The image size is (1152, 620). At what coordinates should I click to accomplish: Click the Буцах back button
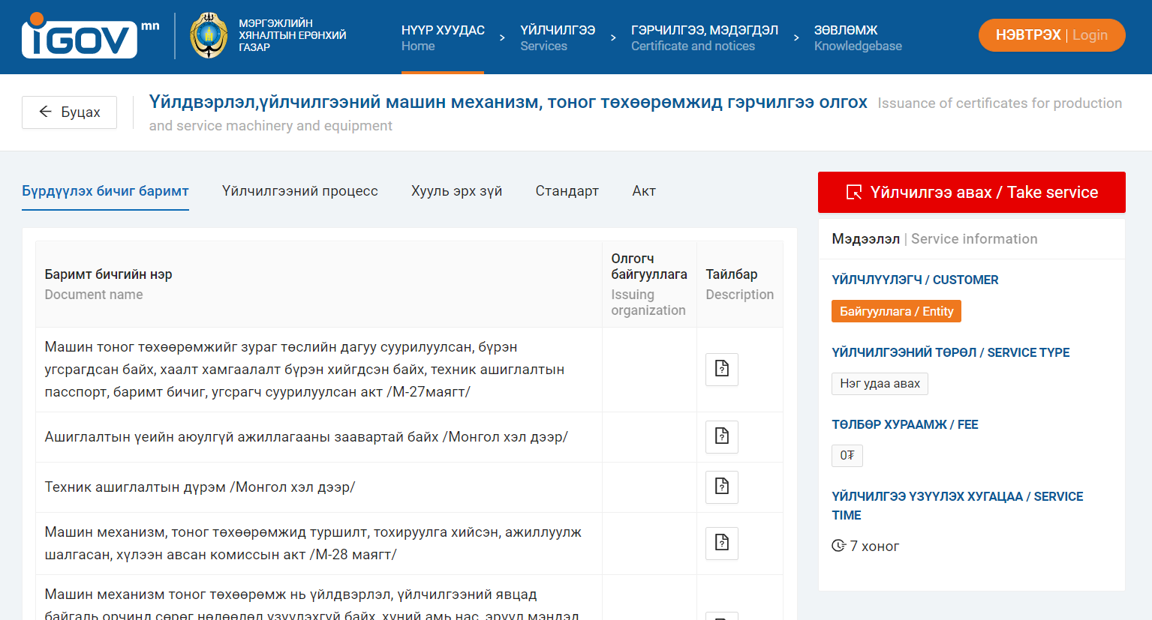[69, 112]
